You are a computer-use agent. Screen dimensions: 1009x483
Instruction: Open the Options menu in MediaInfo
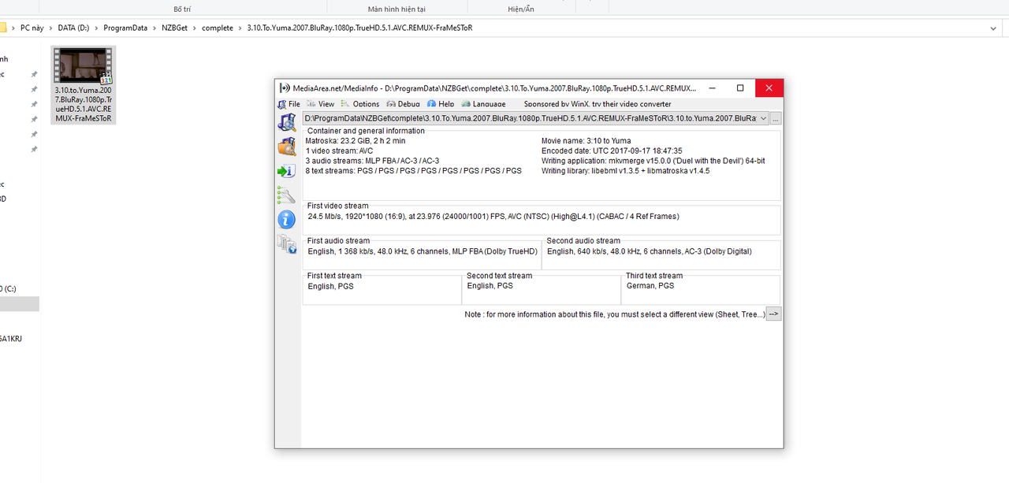(360, 104)
